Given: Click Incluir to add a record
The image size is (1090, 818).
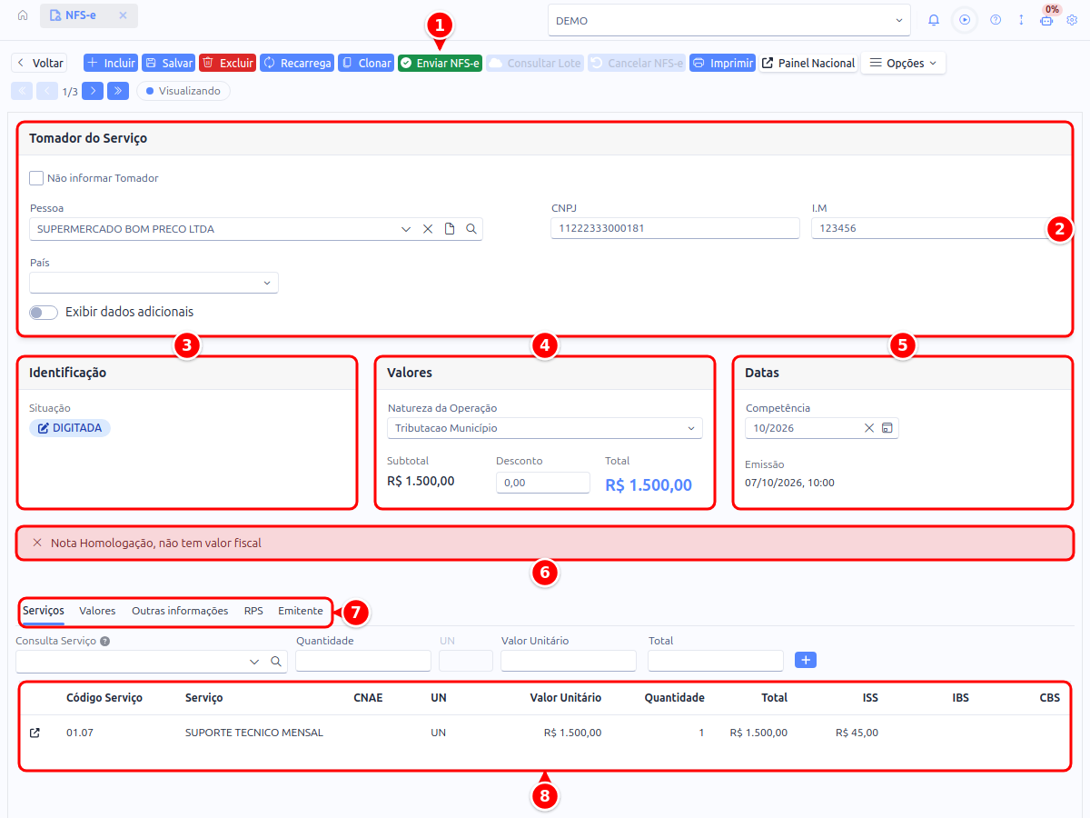Looking at the screenshot, I should (x=110, y=63).
